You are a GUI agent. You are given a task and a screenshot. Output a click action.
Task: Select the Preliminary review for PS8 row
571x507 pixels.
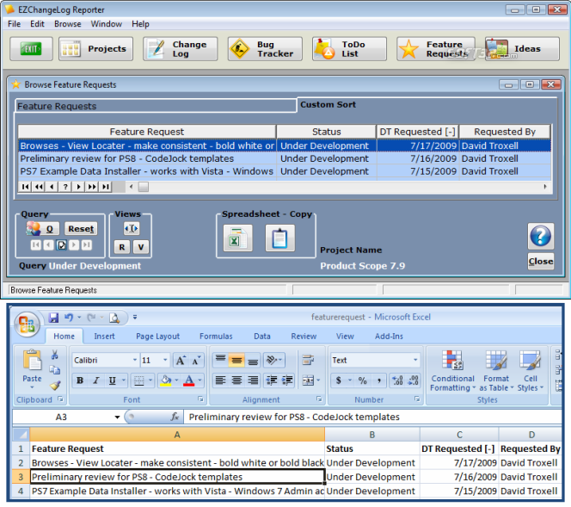[284, 158]
